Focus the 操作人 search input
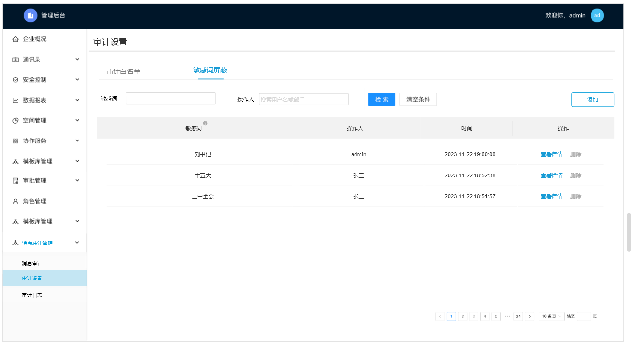Screen dimensions: 631x349 click(x=304, y=99)
